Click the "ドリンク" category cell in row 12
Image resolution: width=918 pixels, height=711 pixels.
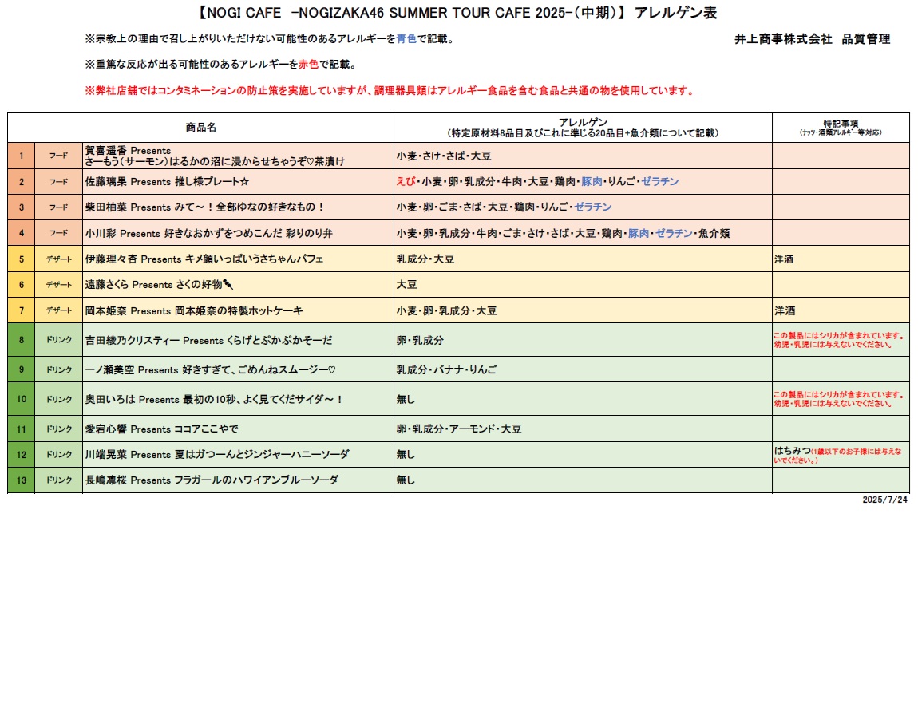[x=58, y=454]
